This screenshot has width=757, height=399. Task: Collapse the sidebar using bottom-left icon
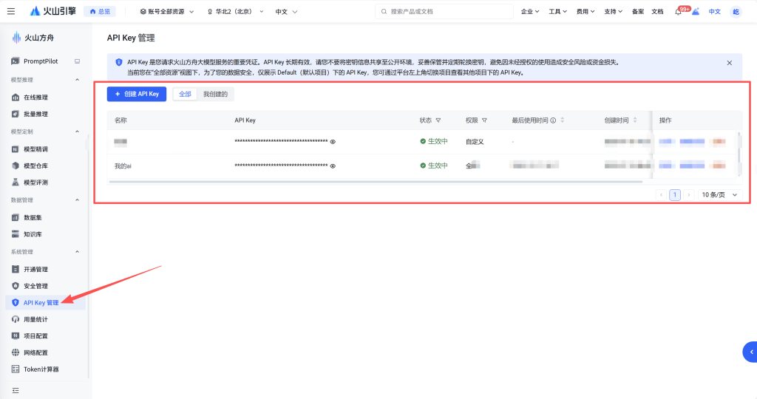click(x=16, y=389)
